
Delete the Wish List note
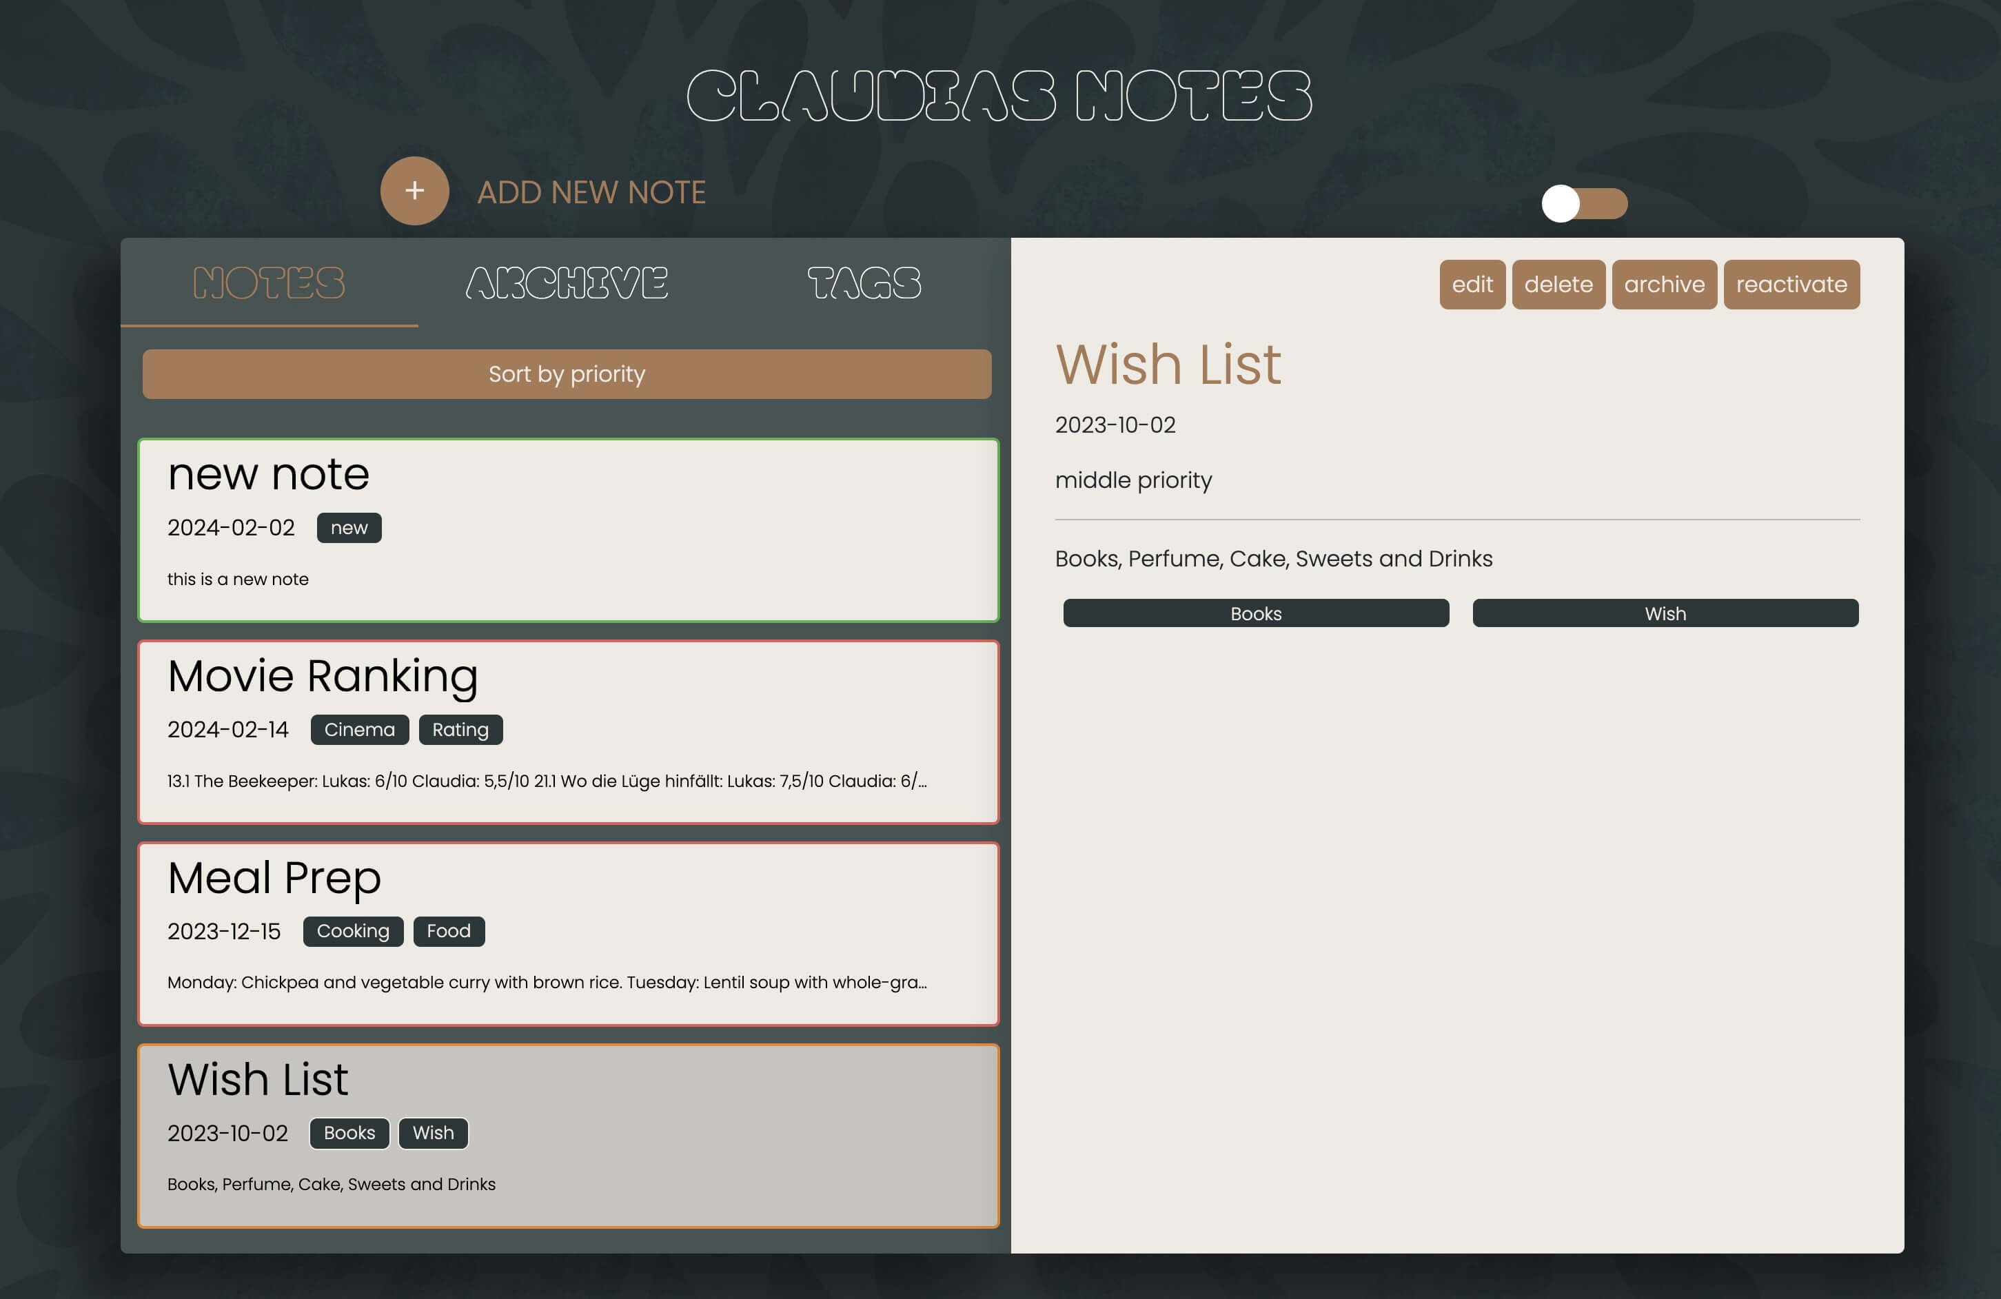click(1558, 285)
